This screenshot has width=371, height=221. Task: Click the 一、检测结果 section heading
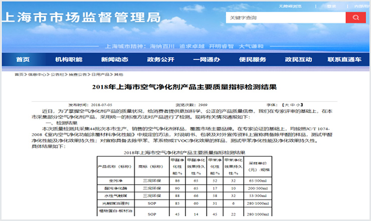coord(61,123)
